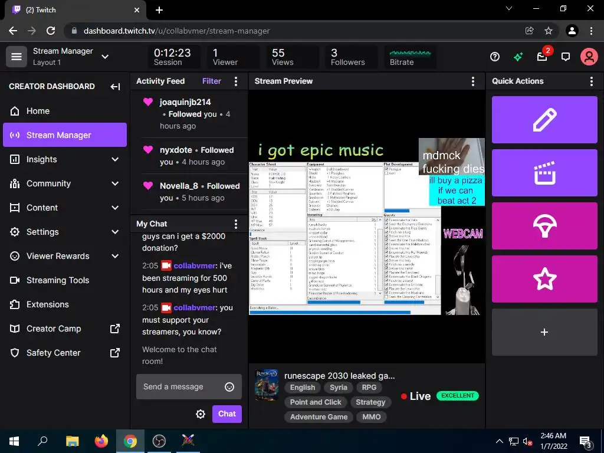Open the notifications inbox with badge
This screenshot has width=604, height=453.
pos(543,57)
